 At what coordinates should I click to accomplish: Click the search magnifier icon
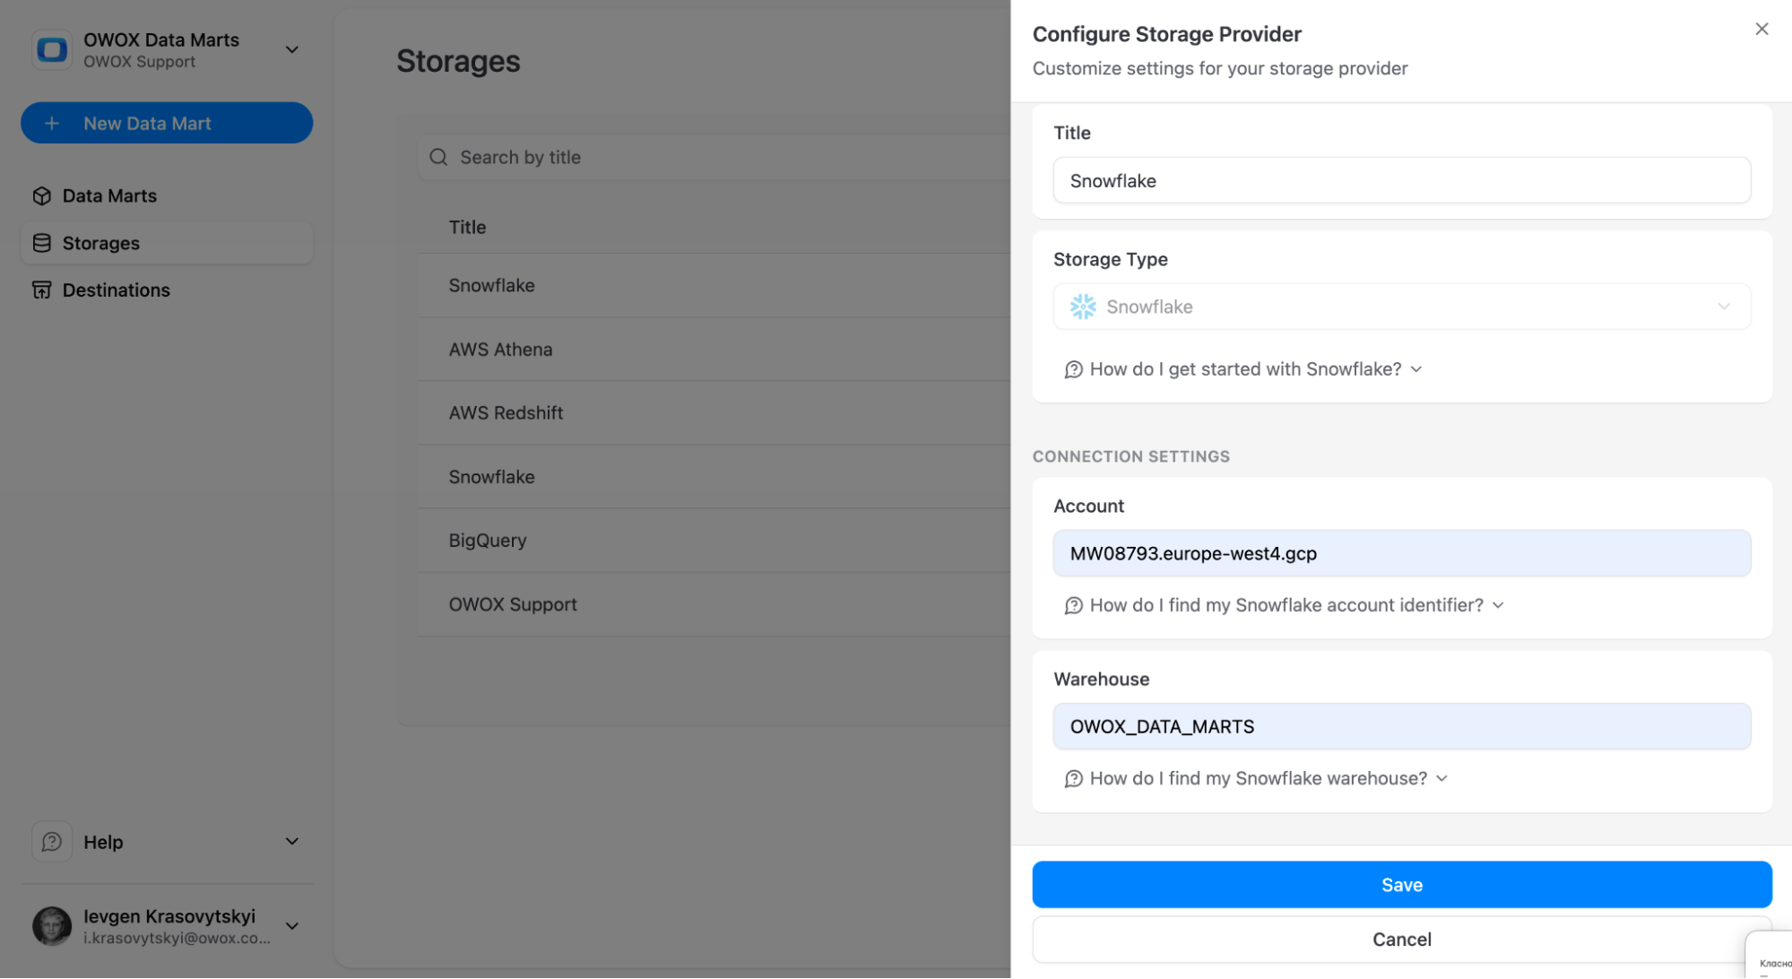tap(438, 158)
